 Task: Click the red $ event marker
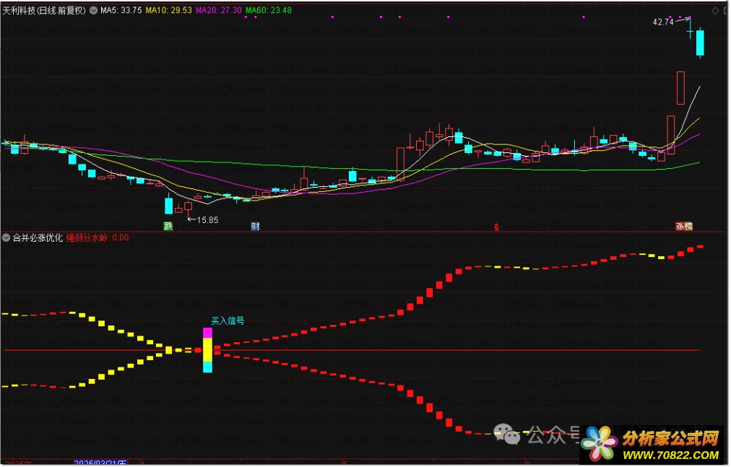point(496,227)
